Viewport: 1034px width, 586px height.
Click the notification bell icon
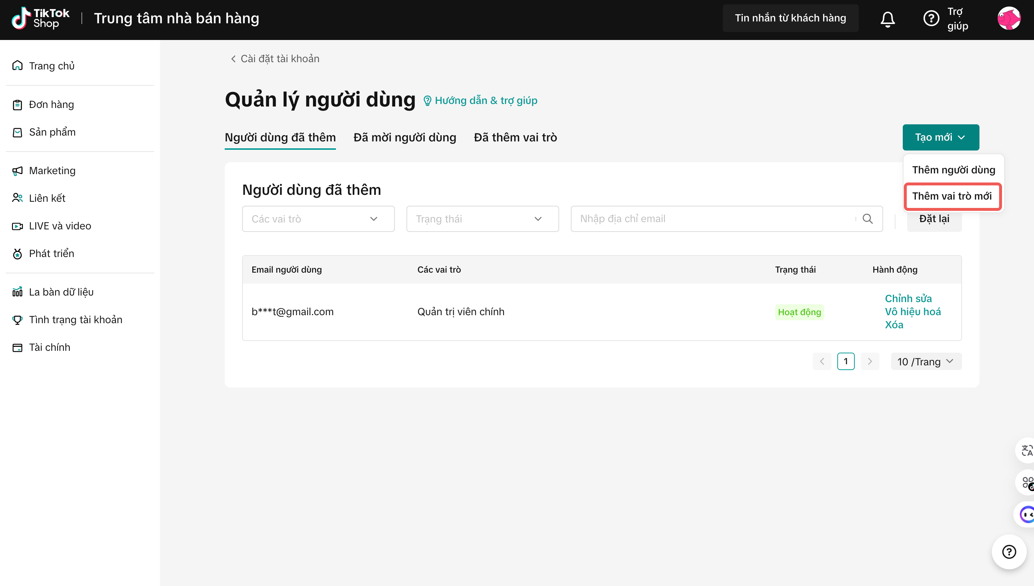click(x=887, y=19)
